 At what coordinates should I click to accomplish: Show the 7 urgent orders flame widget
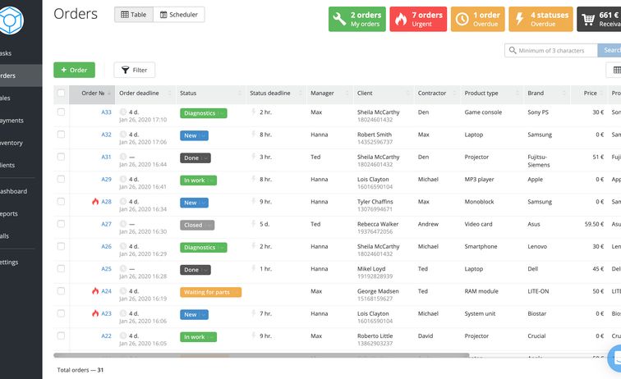(418, 20)
